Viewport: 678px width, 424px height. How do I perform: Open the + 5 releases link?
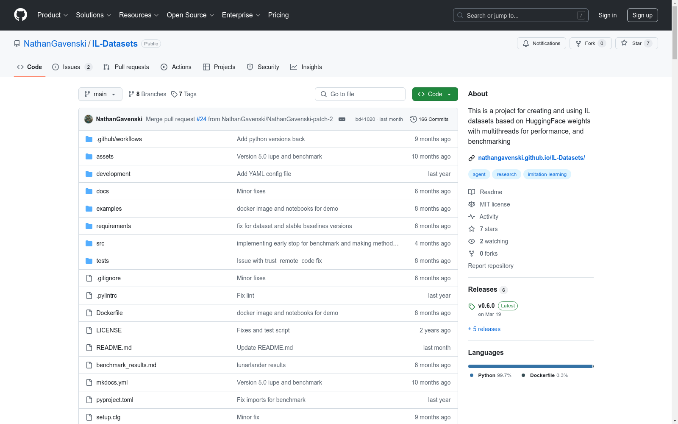(x=484, y=329)
